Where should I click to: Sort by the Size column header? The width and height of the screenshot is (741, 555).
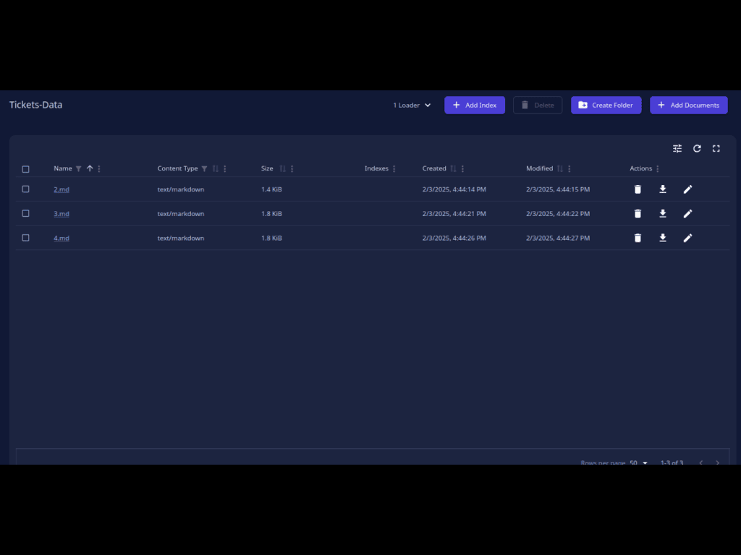[267, 168]
